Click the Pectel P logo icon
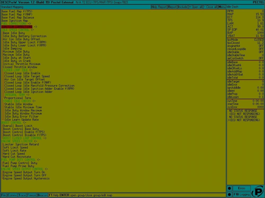This screenshot has width=265, height=198. [257, 191]
